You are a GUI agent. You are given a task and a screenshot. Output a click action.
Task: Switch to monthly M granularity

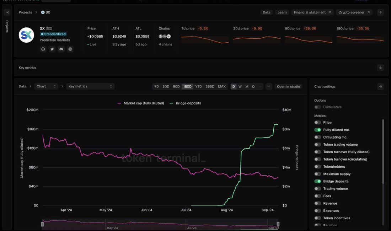click(247, 86)
